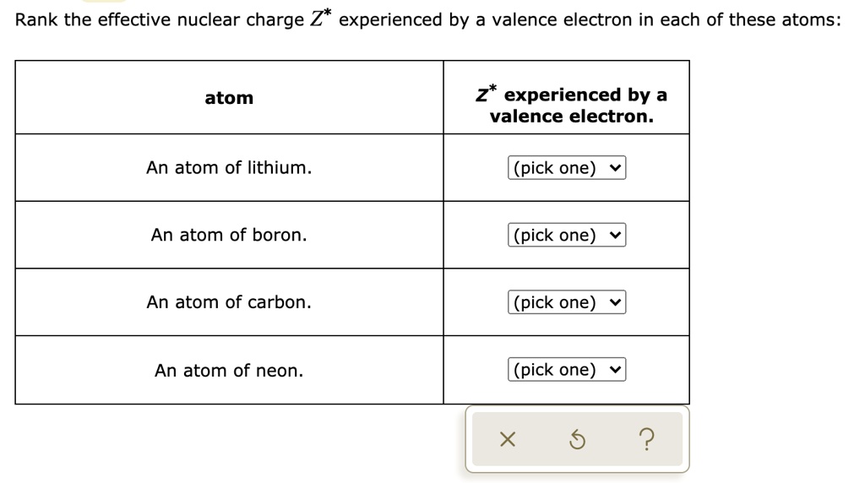Click the X clear answer icon
The width and height of the screenshot is (865, 483).
507,438
